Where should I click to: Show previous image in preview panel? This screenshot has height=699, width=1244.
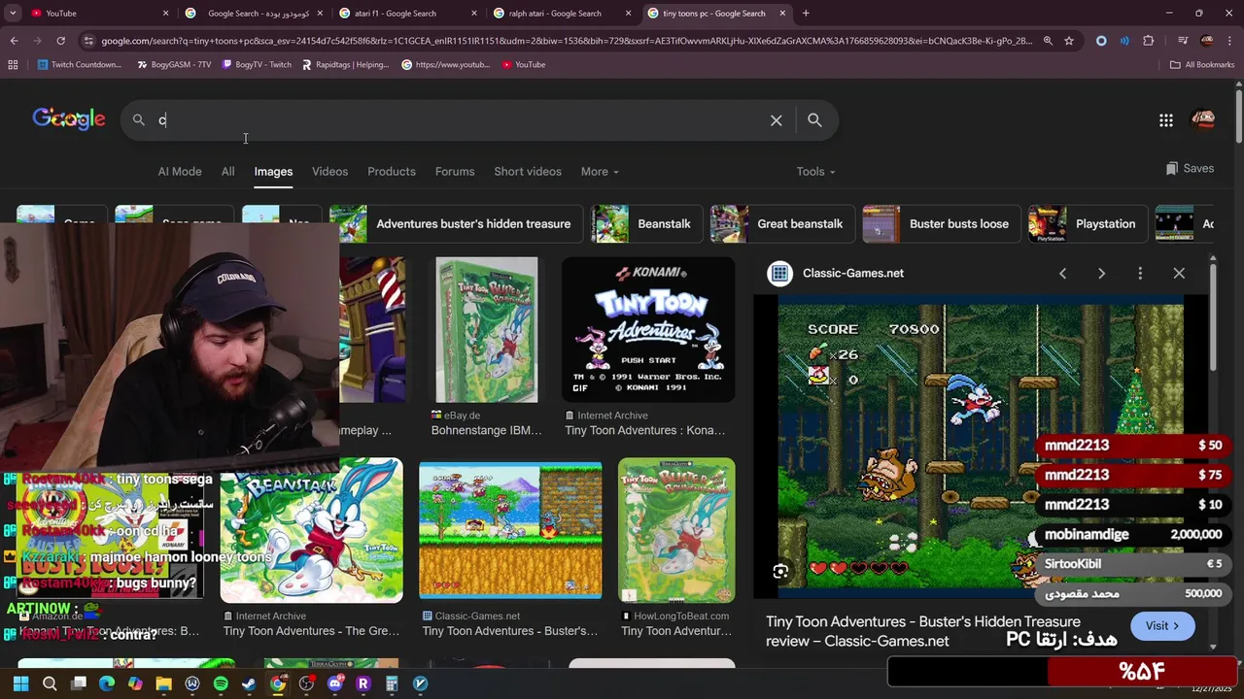coord(1062,274)
